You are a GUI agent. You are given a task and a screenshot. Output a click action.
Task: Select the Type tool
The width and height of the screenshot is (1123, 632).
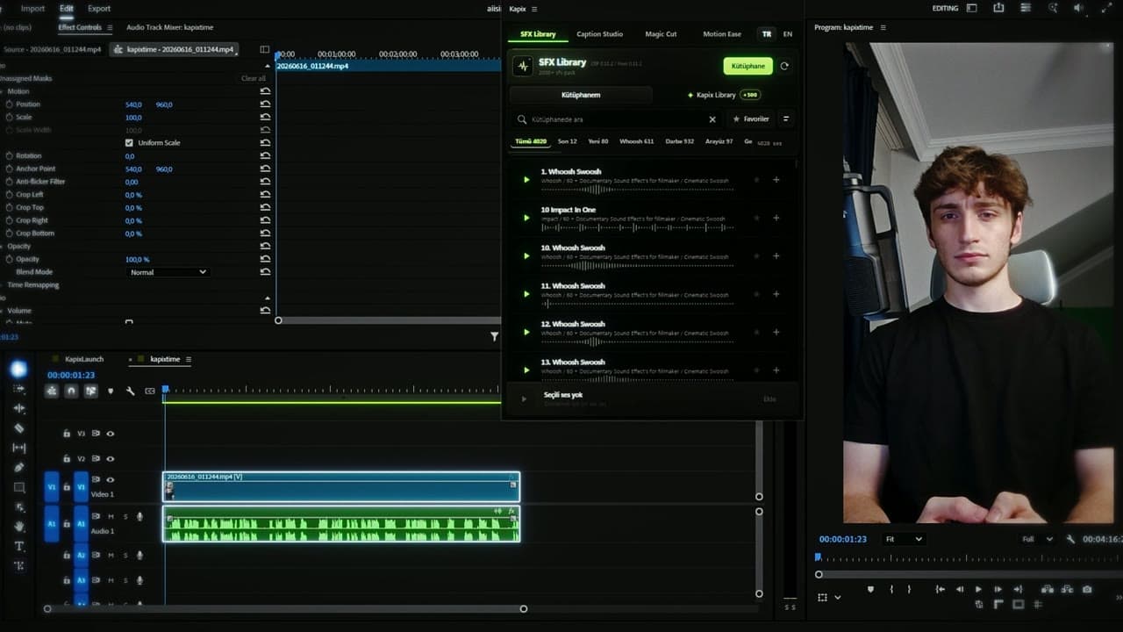pyautogui.click(x=19, y=546)
